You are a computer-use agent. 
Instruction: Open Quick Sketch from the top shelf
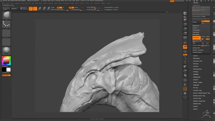[x=24, y=8]
